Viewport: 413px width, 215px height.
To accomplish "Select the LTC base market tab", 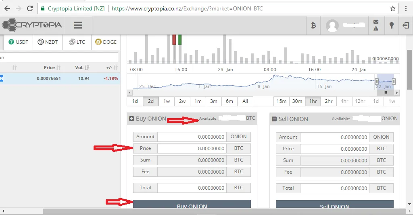I will [x=77, y=42].
